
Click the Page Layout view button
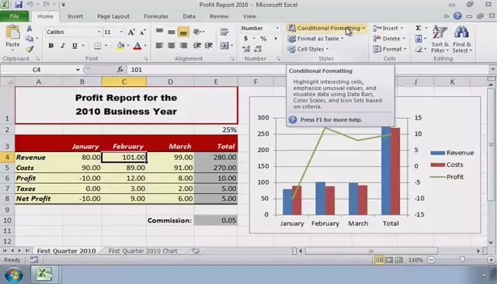[x=389, y=260]
